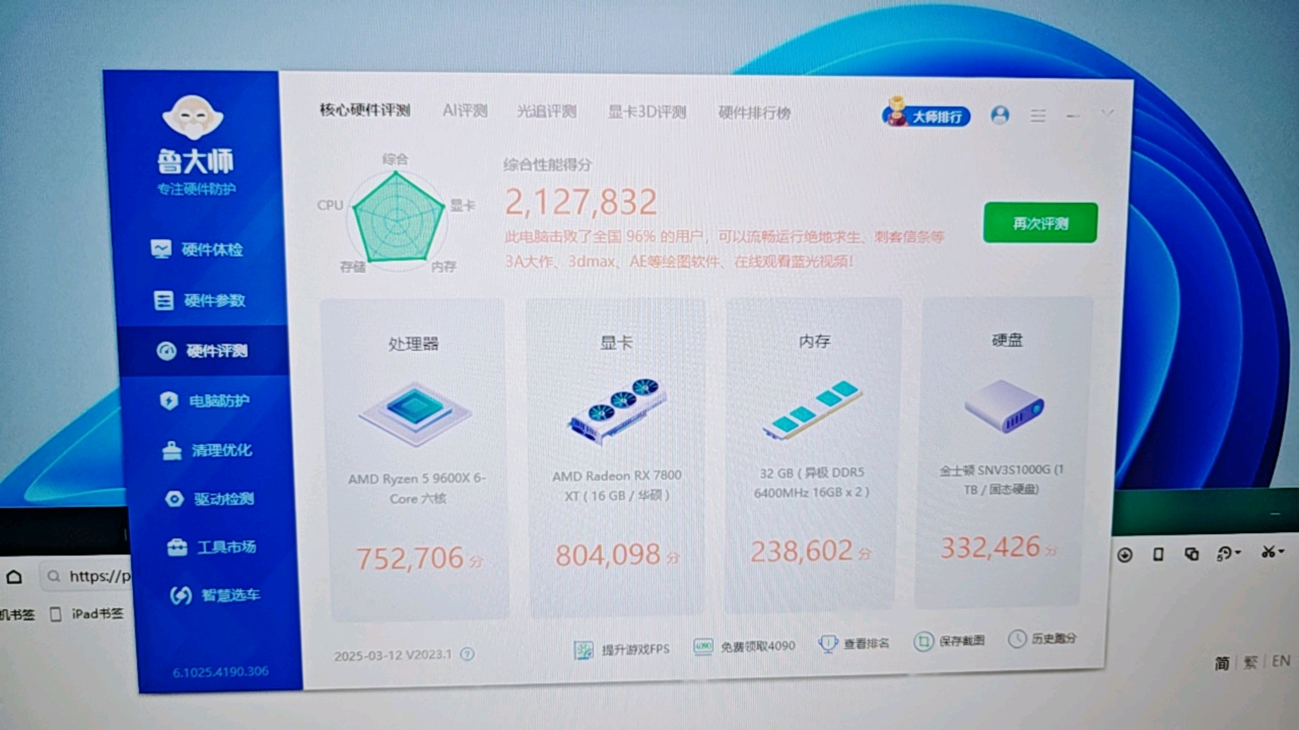Viewport: 1299px width, 730px height.
Task: Click the GPU score 804,098
Action: 607,555
